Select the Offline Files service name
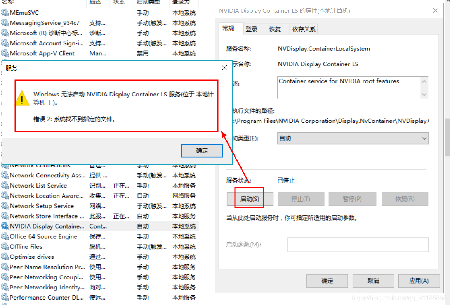This screenshot has width=450, height=305. point(26,246)
